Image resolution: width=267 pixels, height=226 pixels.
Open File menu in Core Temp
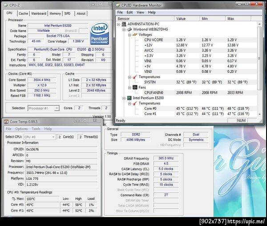click(x=8, y=129)
